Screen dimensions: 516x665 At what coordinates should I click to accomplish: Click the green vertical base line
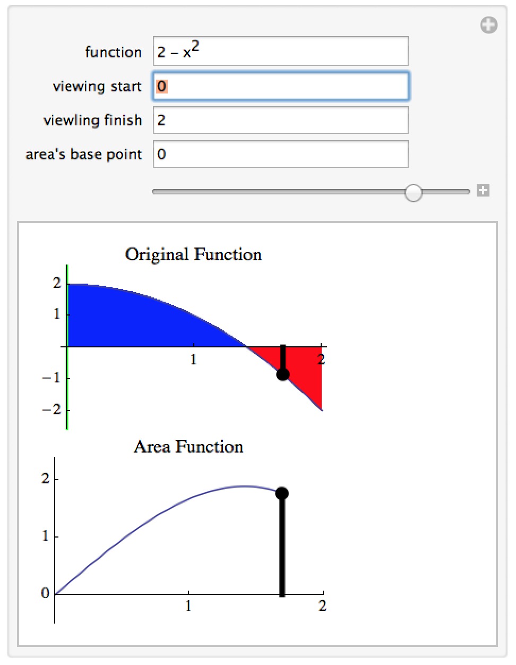pos(67,347)
